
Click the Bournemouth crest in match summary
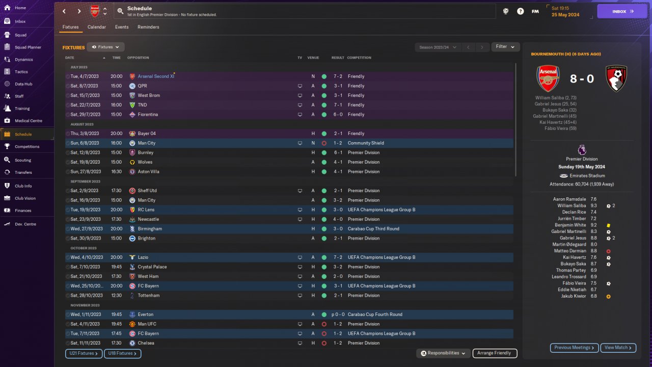(615, 79)
